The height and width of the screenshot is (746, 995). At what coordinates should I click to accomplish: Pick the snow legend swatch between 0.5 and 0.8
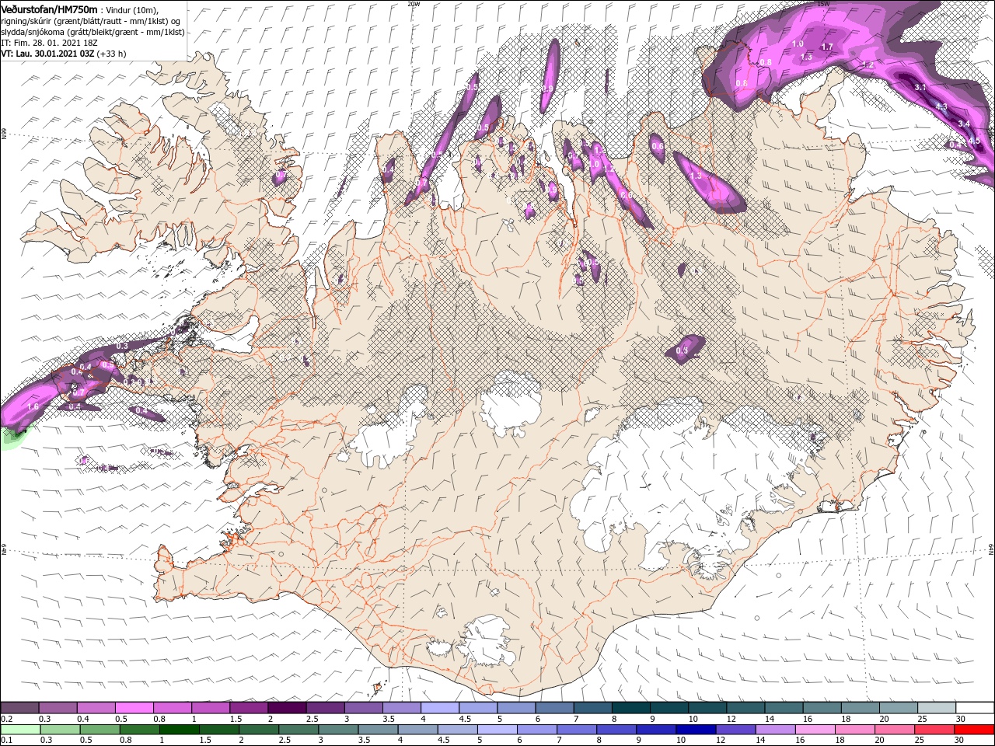134,708
